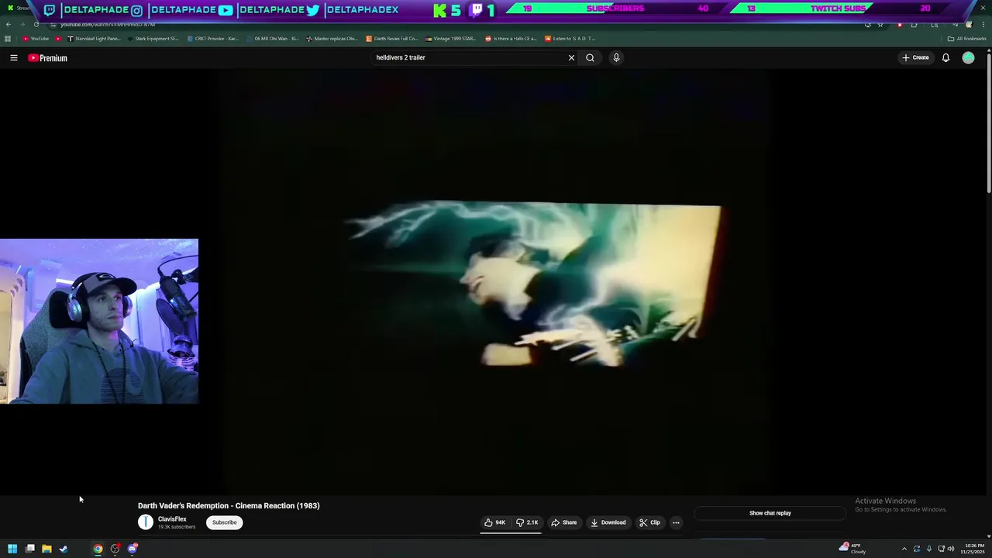Reload the page in Chrome
The height and width of the screenshot is (558, 992).
(36, 25)
